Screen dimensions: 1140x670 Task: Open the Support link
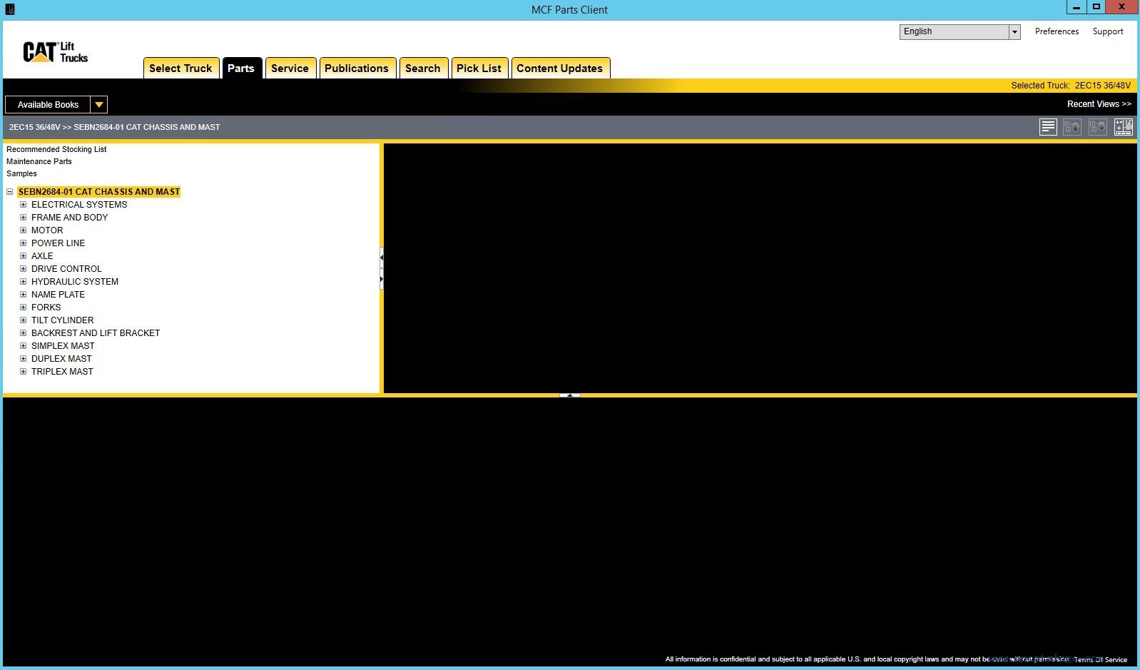tap(1108, 31)
